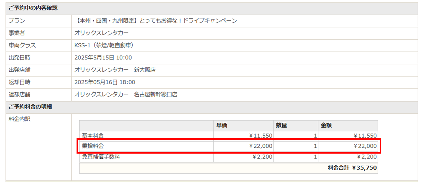Click the 基本料金 row label
Image resolution: width=426 pixels, height=182 pixels.
93,136
